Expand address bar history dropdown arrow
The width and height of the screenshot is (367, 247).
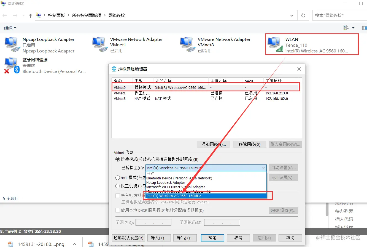[292, 15]
